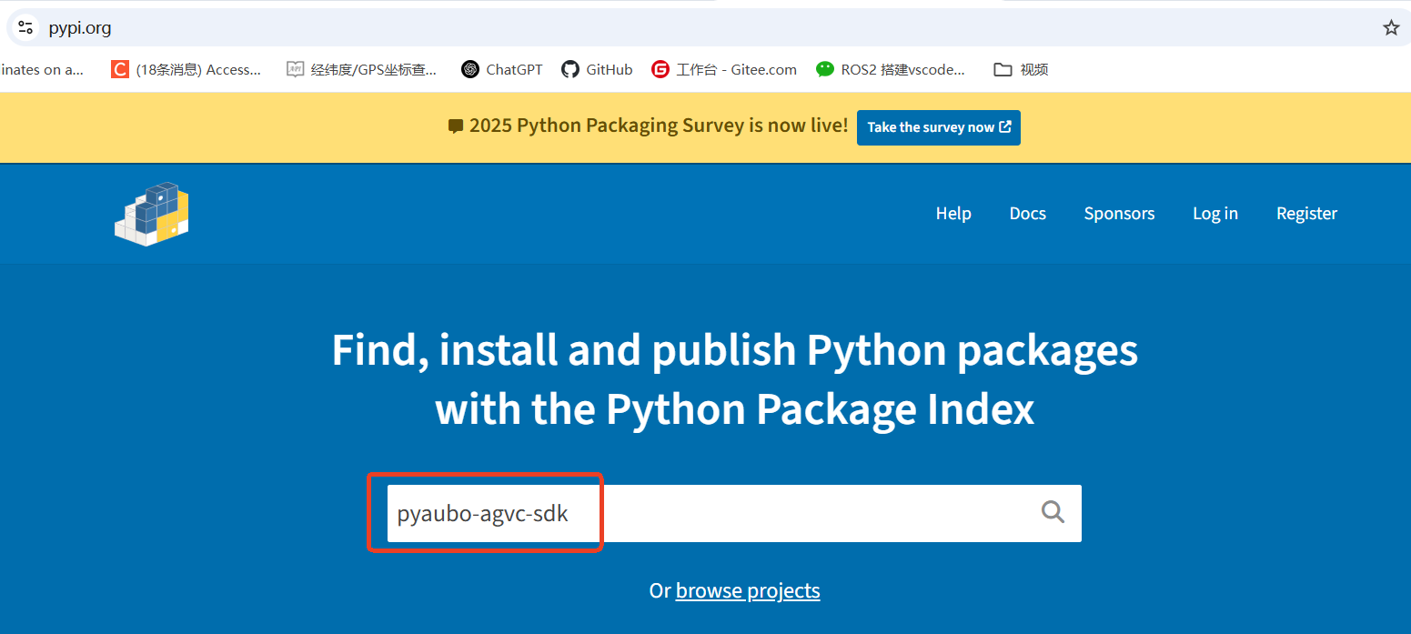Click the pypi.org address bar URL
Image resolution: width=1411 pixels, height=634 pixels.
point(80,27)
